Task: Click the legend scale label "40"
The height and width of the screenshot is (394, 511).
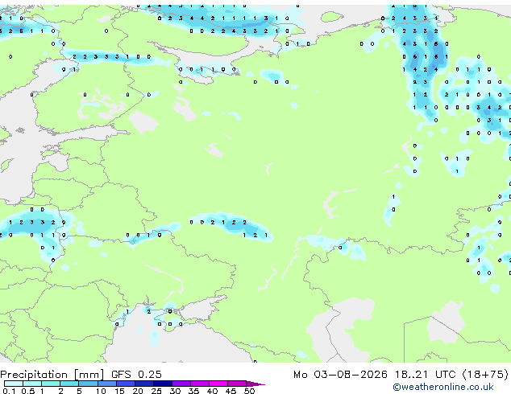Action: pyautogui.click(x=212, y=391)
